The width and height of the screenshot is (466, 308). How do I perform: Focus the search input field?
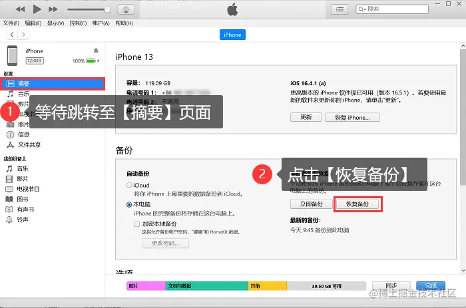click(392, 9)
